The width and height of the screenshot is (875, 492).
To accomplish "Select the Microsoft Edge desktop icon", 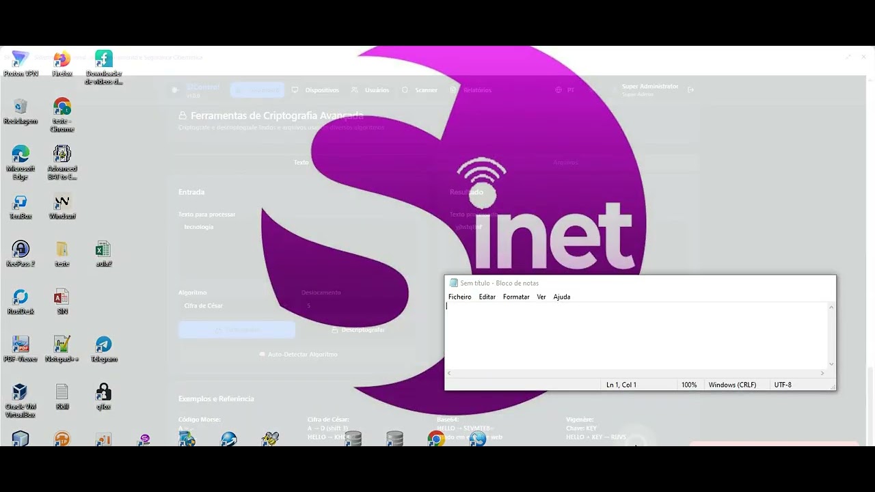I will tap(21, 163).
